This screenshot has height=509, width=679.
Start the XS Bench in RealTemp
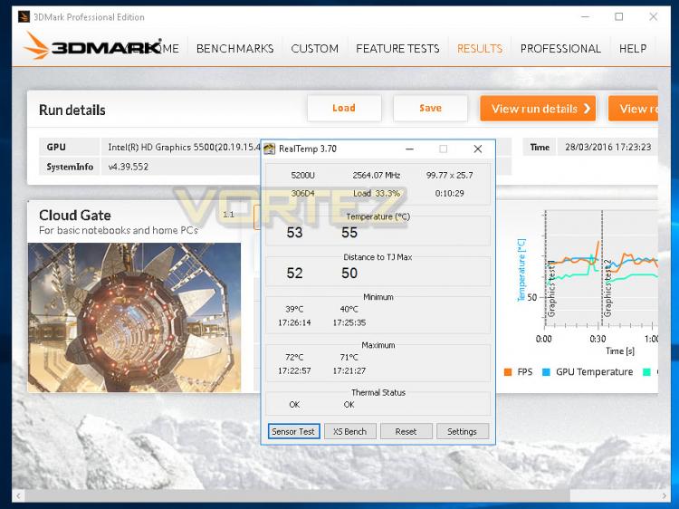click(x=349, y=431)
